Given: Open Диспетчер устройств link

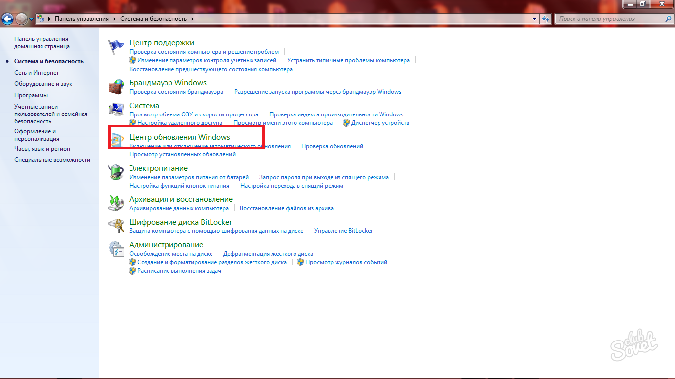Looking at the screenshot, I should coord(380,123).
